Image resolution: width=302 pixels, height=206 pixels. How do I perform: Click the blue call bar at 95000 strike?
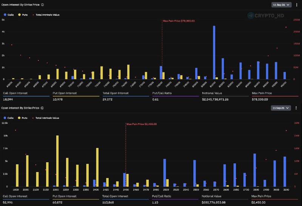pos(285,75)
